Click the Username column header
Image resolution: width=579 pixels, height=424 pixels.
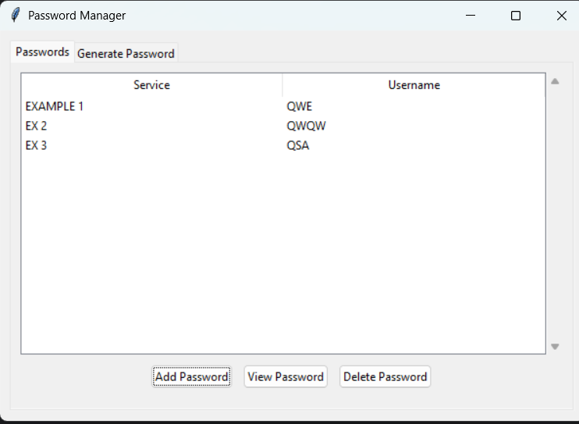(414, 85)
